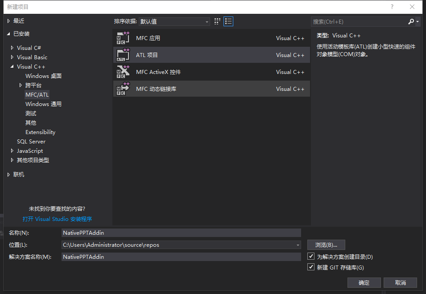Expand the Visual C# node
Image resolution: width=426 pixels, height=294 pixels.
pyautogui.click(x=12, y=48)
